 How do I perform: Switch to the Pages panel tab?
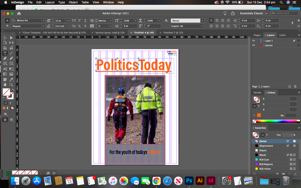[257, 35]
